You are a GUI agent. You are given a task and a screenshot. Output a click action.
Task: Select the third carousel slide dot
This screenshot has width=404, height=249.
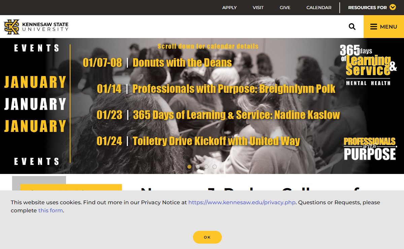coord(206,167)
